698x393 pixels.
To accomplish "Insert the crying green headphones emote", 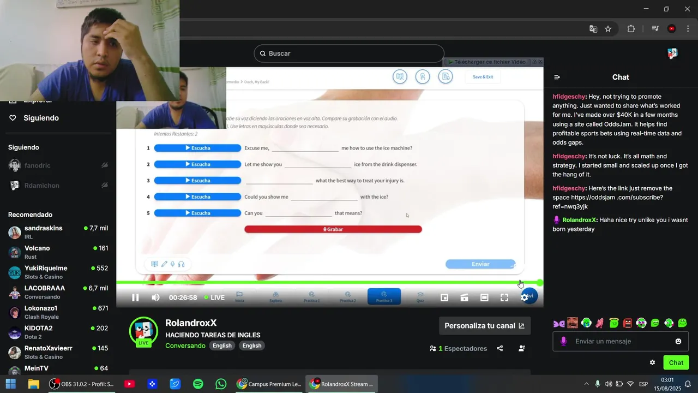I will (x=586, y=323).
